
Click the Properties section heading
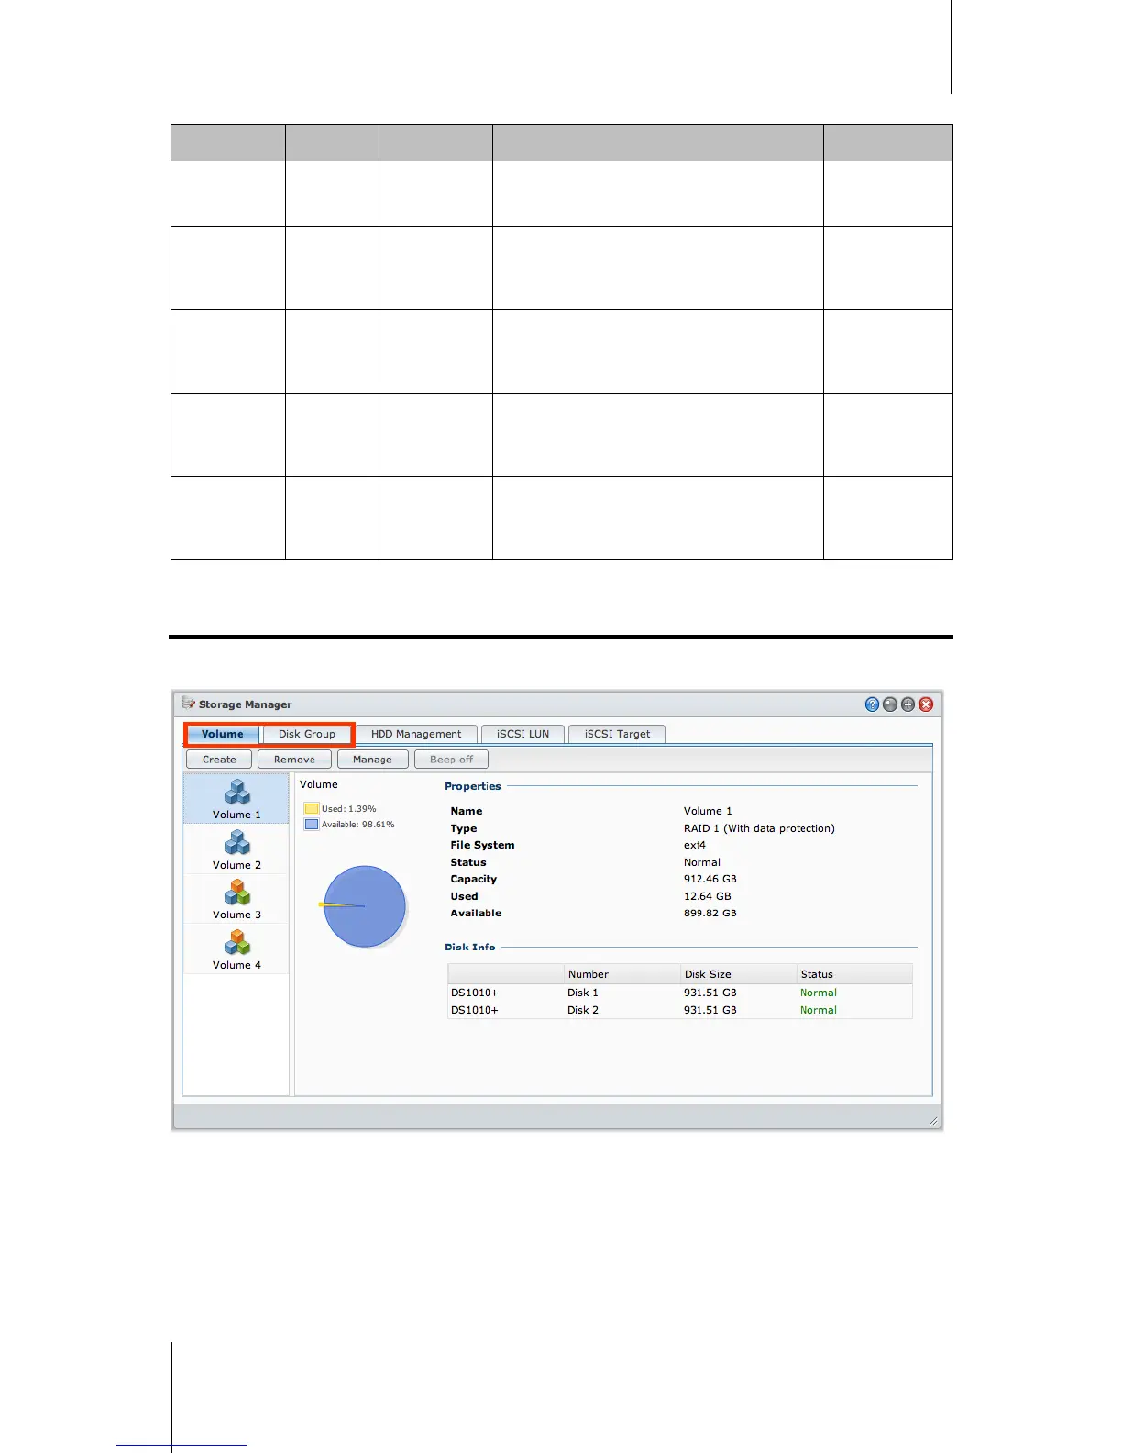473,786
